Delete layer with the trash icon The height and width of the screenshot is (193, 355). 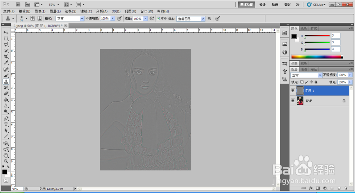click(x=346, y=188)
